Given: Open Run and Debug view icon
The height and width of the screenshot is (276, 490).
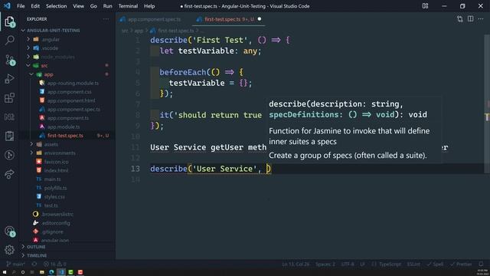Looking at the screenshot, I should point(10,78).
